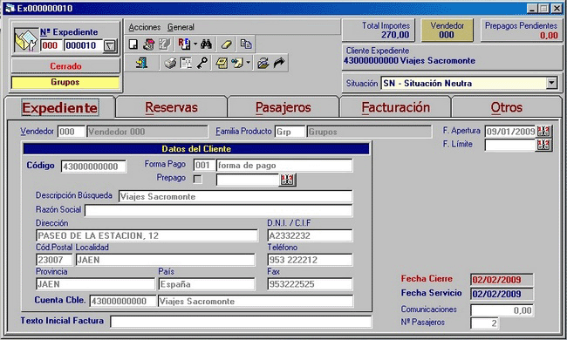
Task: Click the Código field 43000000000
Action: (93, 167)
